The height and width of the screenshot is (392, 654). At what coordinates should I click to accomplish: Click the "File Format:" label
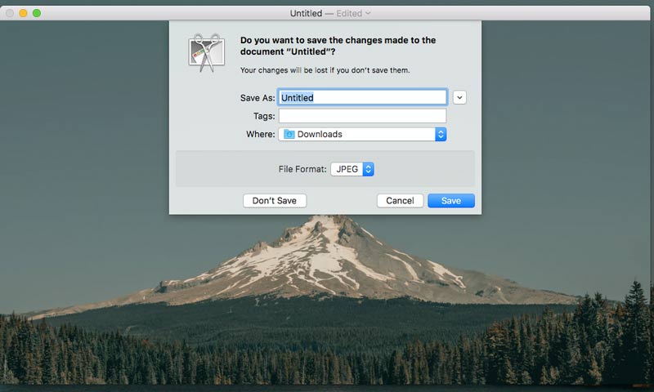(302, 169)
